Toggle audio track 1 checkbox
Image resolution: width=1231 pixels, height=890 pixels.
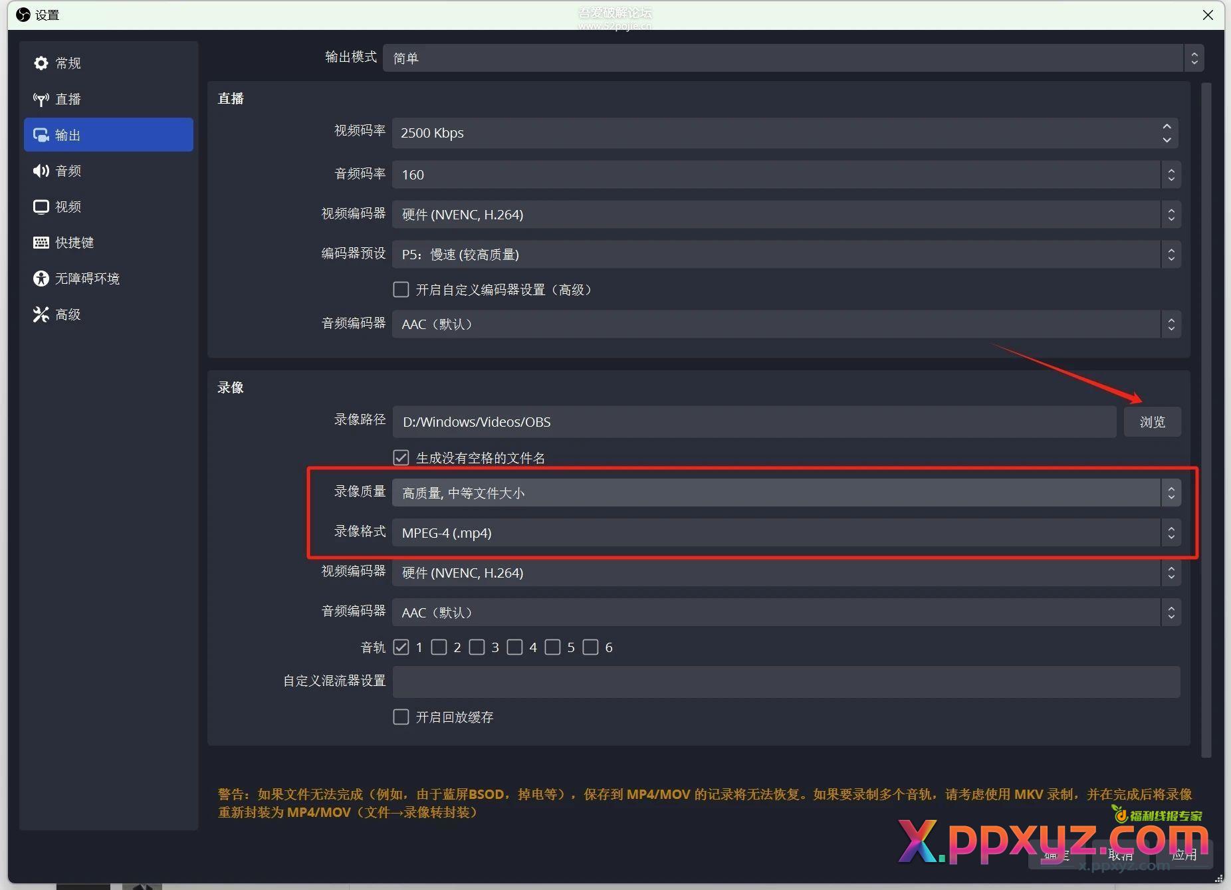[x=401, y=647]
